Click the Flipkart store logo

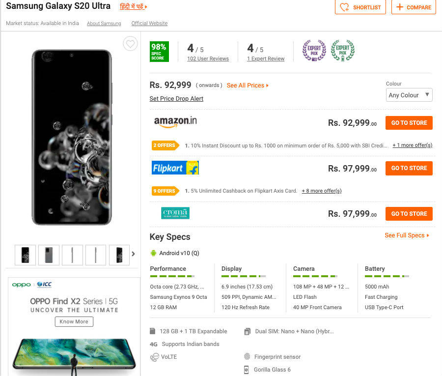coord(175,168)
